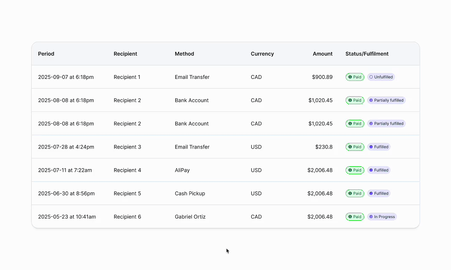Image resolution: width=451 pixels, height=270 pixels.
Task: Click the dollar icon inside the first Paid badge
Action: (x=350, y=77)
